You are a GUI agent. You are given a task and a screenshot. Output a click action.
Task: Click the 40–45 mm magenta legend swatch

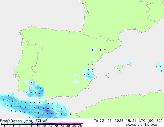[x=70, y=124]
